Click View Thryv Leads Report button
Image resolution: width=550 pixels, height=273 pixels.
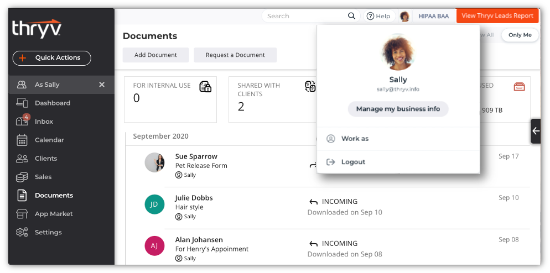coord(497,16)
